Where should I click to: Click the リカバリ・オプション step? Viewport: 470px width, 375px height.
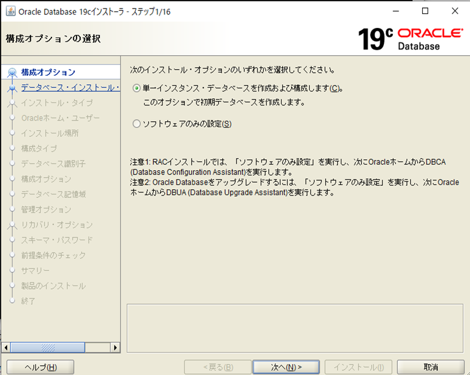57,225
